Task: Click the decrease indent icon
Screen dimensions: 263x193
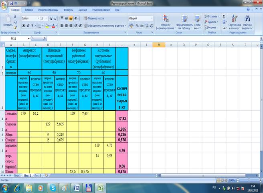Action: click(x=76, y=26)
